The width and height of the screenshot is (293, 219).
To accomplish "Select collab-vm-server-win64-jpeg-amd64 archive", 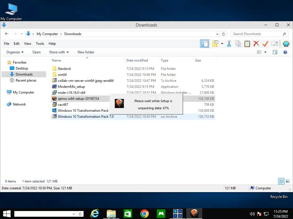I will point(86,81).
